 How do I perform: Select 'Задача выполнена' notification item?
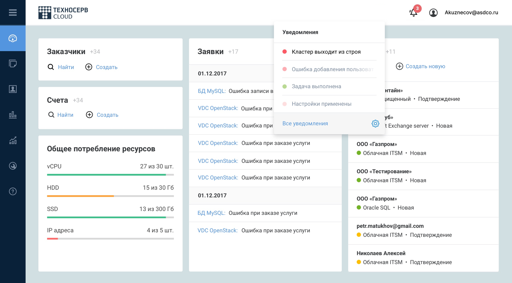click(x=316, y=86)
